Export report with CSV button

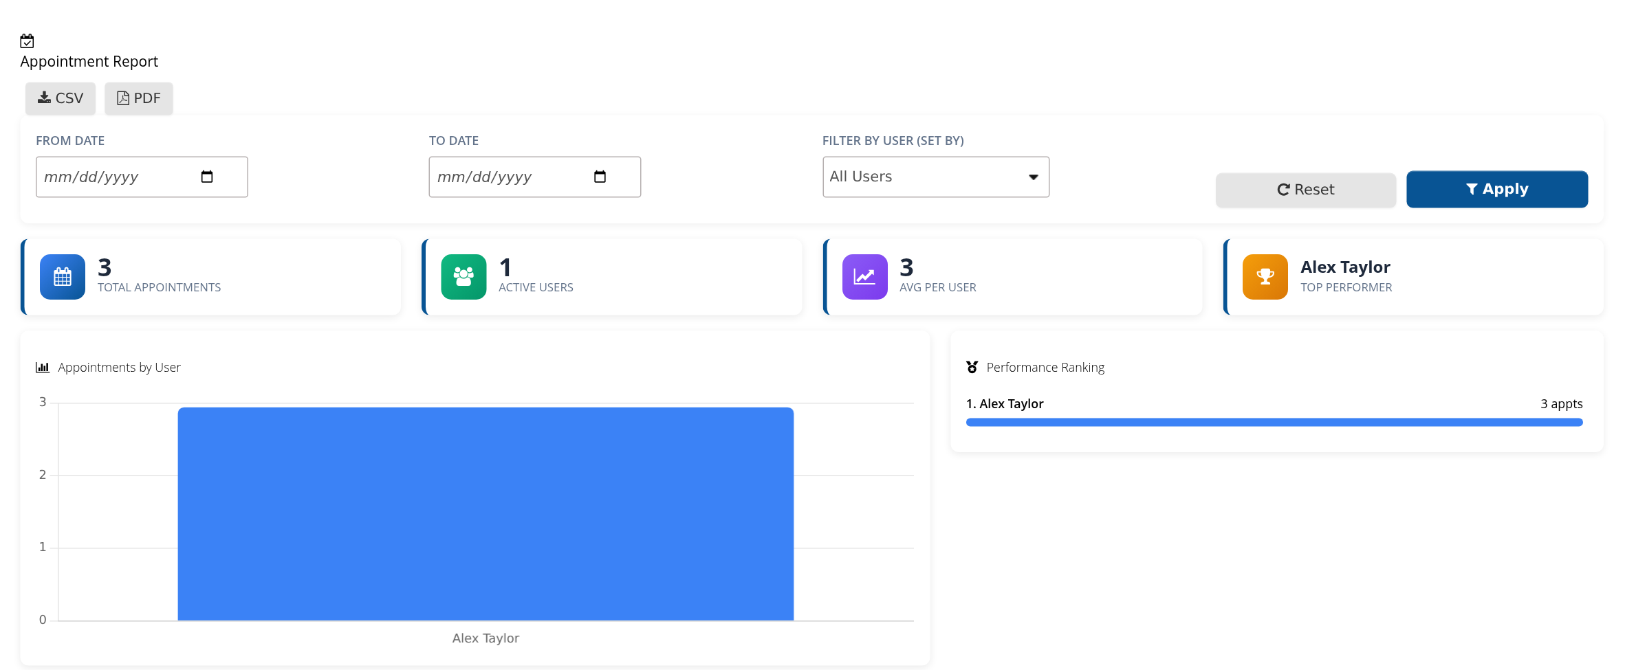point(61,98)
